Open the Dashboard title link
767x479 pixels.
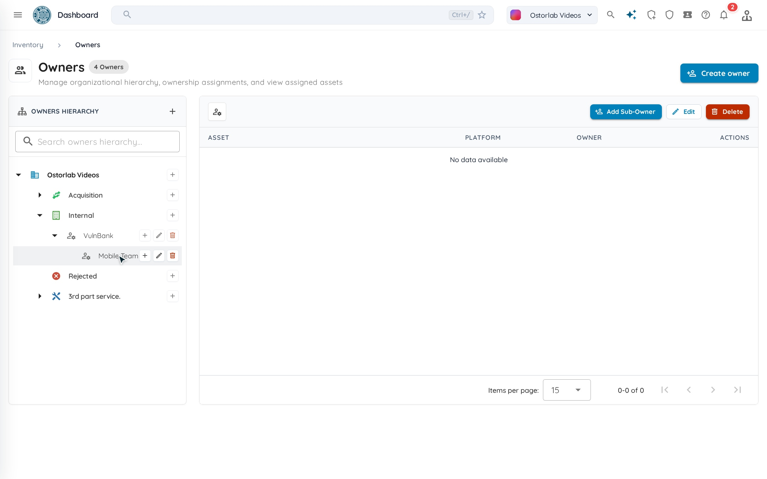[x=78, y=15]
